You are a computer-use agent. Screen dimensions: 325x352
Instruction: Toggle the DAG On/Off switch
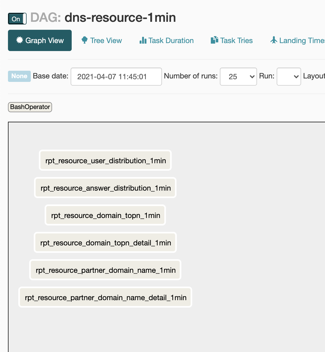point(17,19)
